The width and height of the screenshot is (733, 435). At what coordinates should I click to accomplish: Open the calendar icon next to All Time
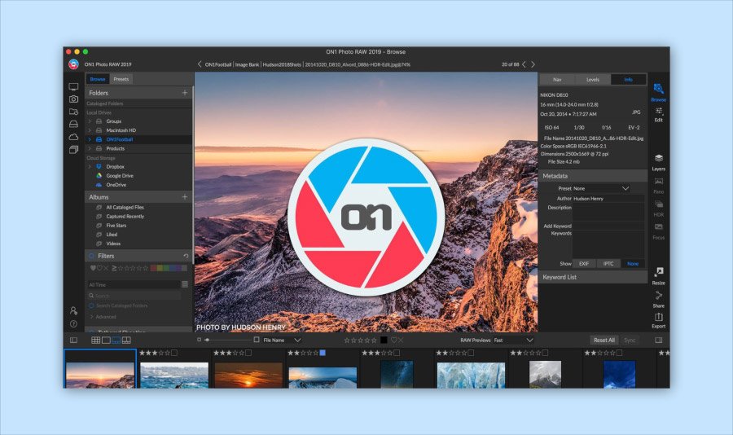(x=185, y=284)
